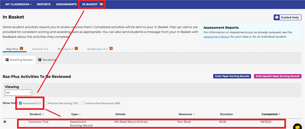Click the Resource column sort arrow
The height and width of the screenshot is (129, 305).
193,114
